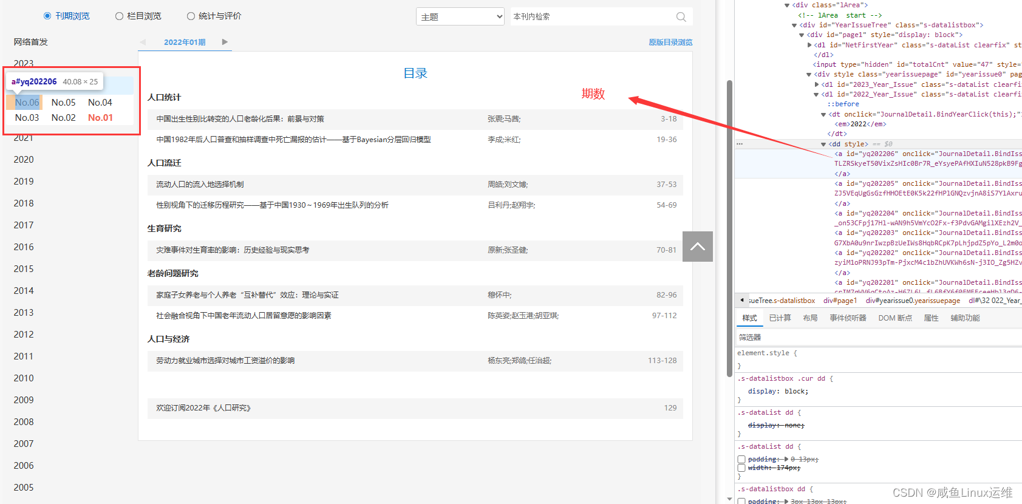This screenshot has height=504, width=1022.
Task: Click the element.style rule
Action: pos(767,353)
